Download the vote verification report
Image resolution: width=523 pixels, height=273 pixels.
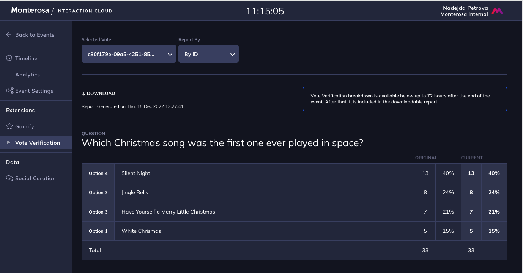point(98,94)
